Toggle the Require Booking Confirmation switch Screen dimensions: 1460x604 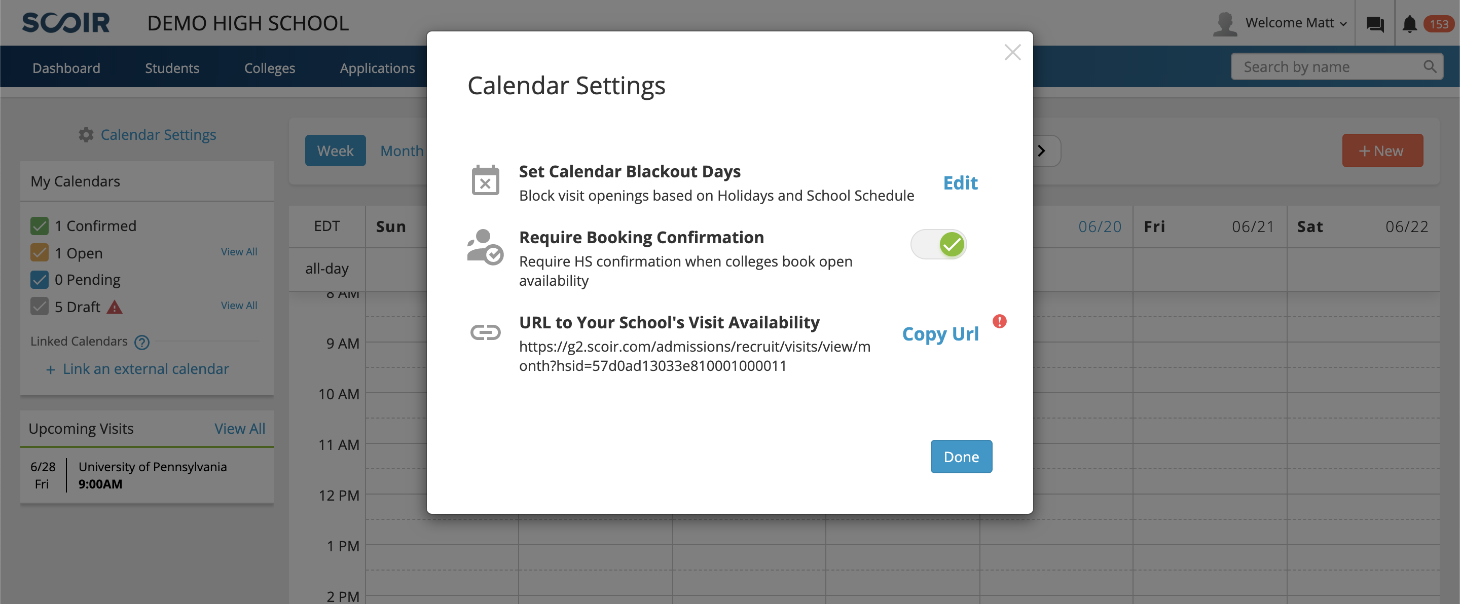coord(939,244)
